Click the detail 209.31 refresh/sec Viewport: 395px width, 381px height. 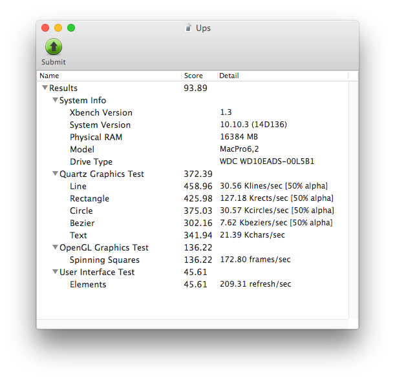255,284
